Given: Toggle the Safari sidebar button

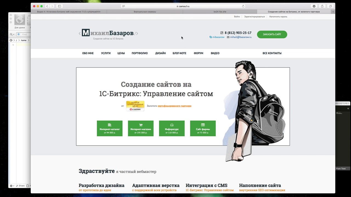Looking at the screenshot, I should click(x=60, y=6).
